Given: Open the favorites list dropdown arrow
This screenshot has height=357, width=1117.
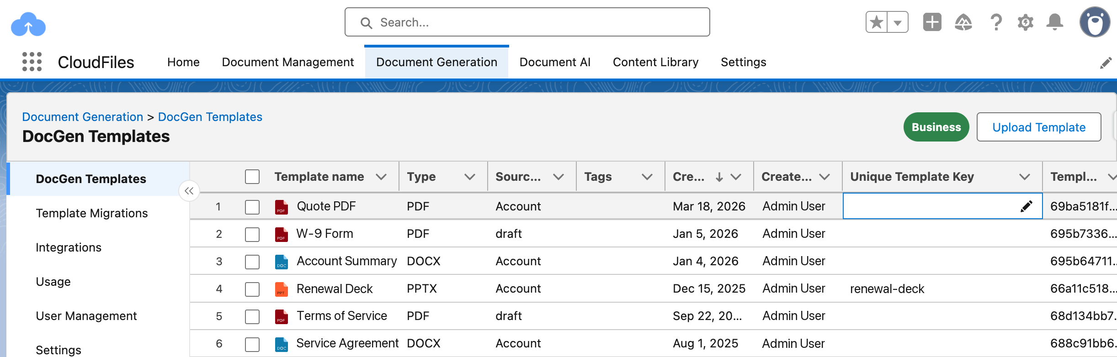Looking at the screenshot, I should pos(898,22).
